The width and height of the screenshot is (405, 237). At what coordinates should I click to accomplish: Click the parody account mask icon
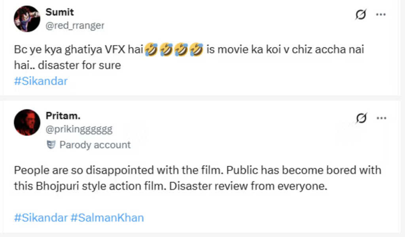(51, 145)
